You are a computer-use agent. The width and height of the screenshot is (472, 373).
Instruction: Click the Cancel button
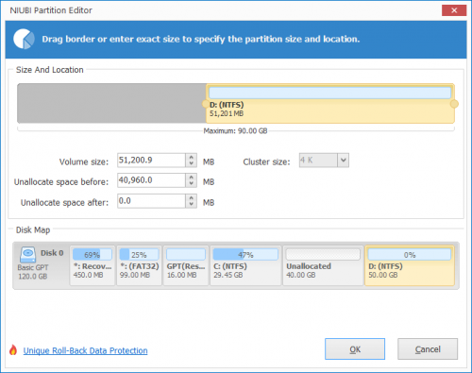428,349
